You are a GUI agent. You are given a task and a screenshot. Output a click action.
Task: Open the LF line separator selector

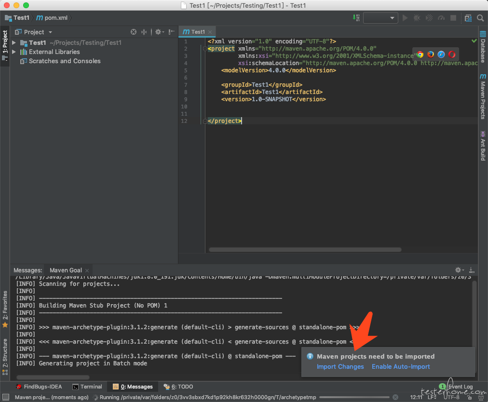click(x=432, y=397)
